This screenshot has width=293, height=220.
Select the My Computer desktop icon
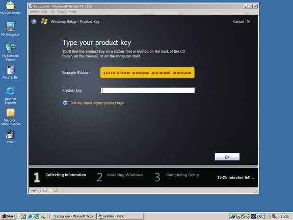10,29
